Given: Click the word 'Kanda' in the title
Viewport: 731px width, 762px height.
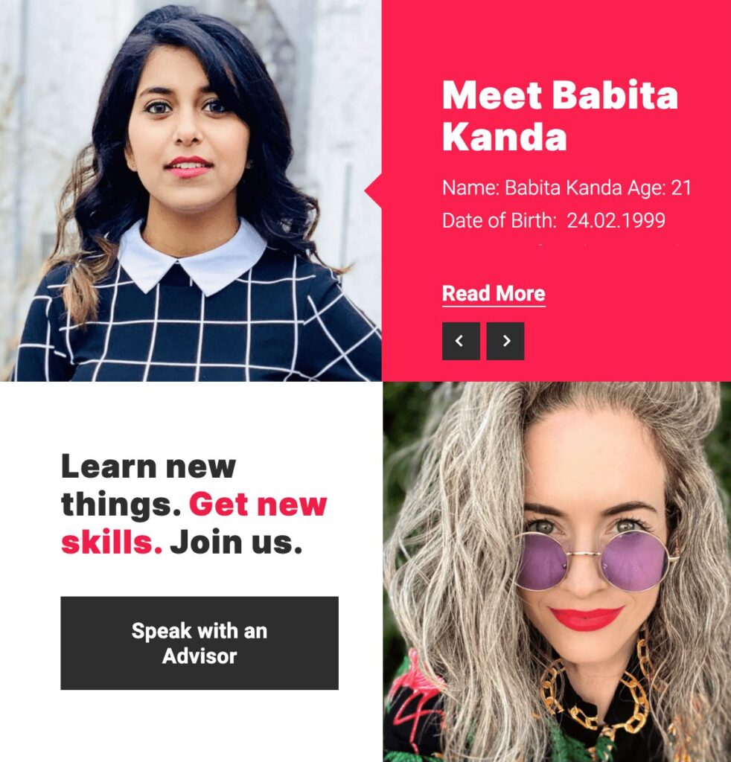Looking at the screenshot, I should pos(505,137).
